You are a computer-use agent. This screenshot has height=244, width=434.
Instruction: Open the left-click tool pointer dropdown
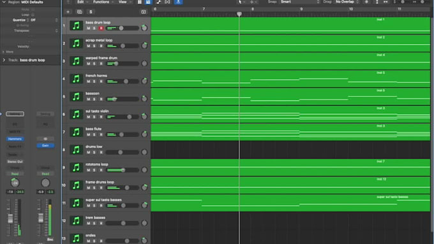(241, 2)
